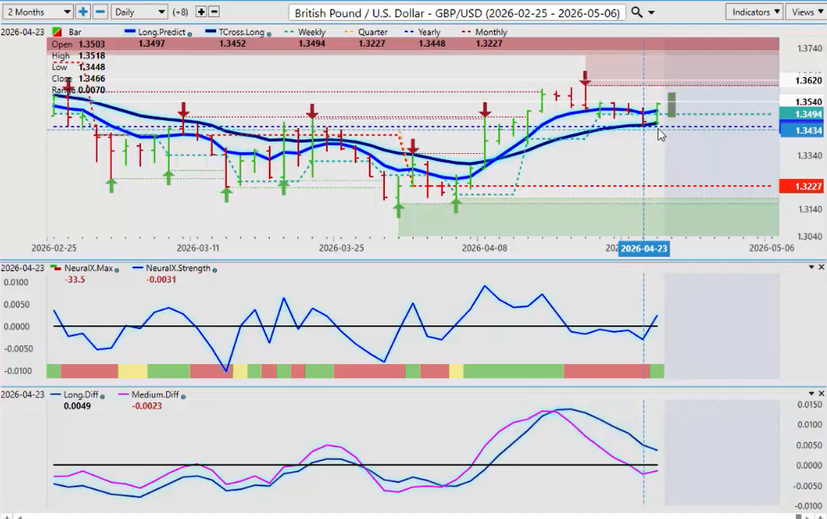Image resolution: width=827 pixels, height=519 pixels.
Task: Click the black minus forecast decrease icon
Action: (x=214, y=12)
